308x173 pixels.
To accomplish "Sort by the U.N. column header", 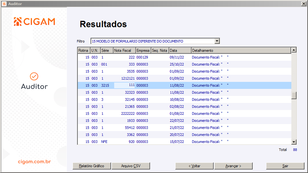I will [95, 50].
